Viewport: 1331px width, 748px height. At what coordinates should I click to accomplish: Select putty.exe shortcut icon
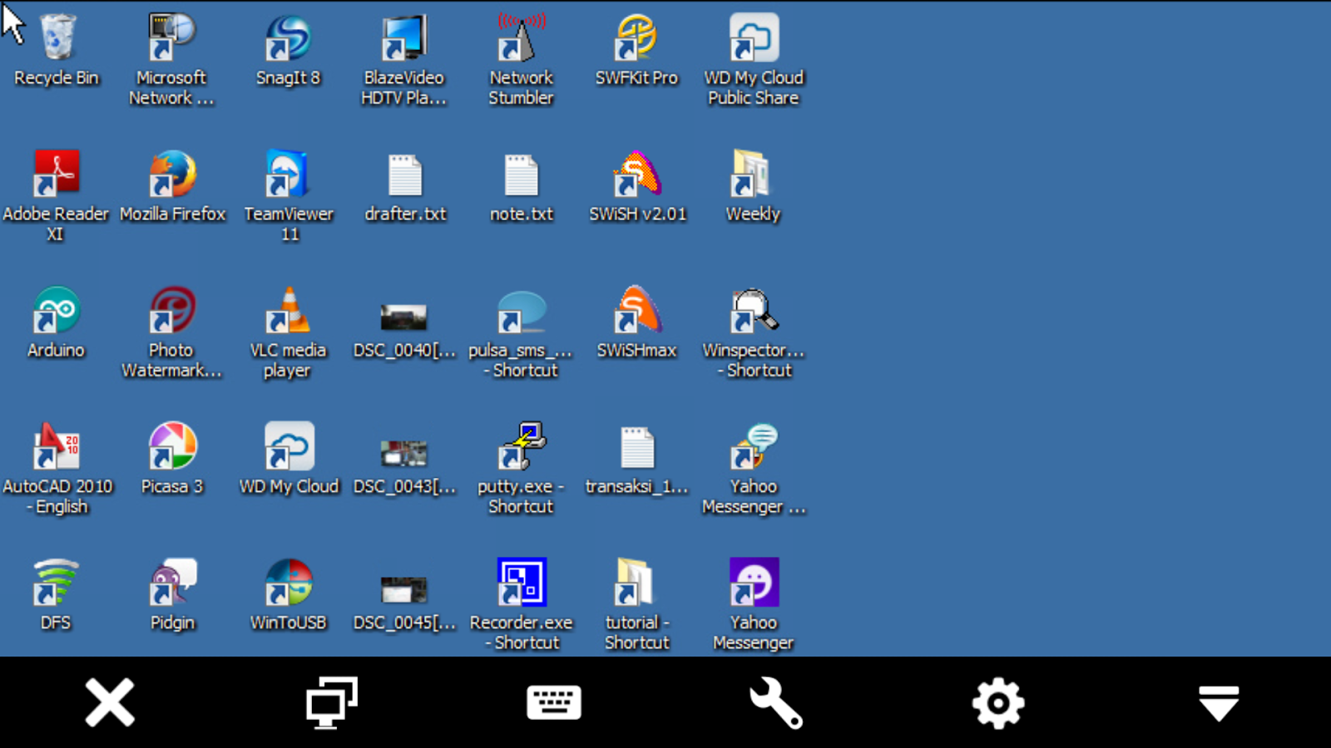[521, 447]
